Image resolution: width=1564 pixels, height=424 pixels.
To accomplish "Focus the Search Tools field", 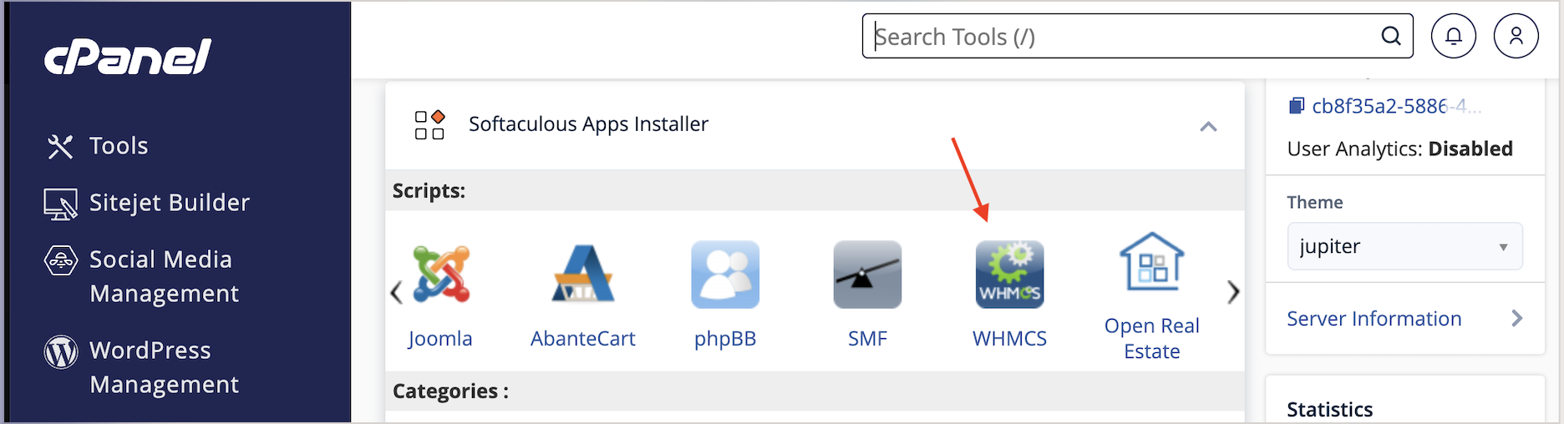I will point(1137,36).
